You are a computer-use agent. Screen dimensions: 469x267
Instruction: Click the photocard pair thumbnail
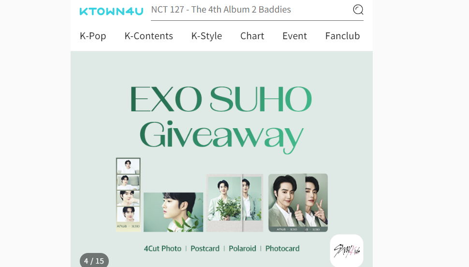coord(298,203)
